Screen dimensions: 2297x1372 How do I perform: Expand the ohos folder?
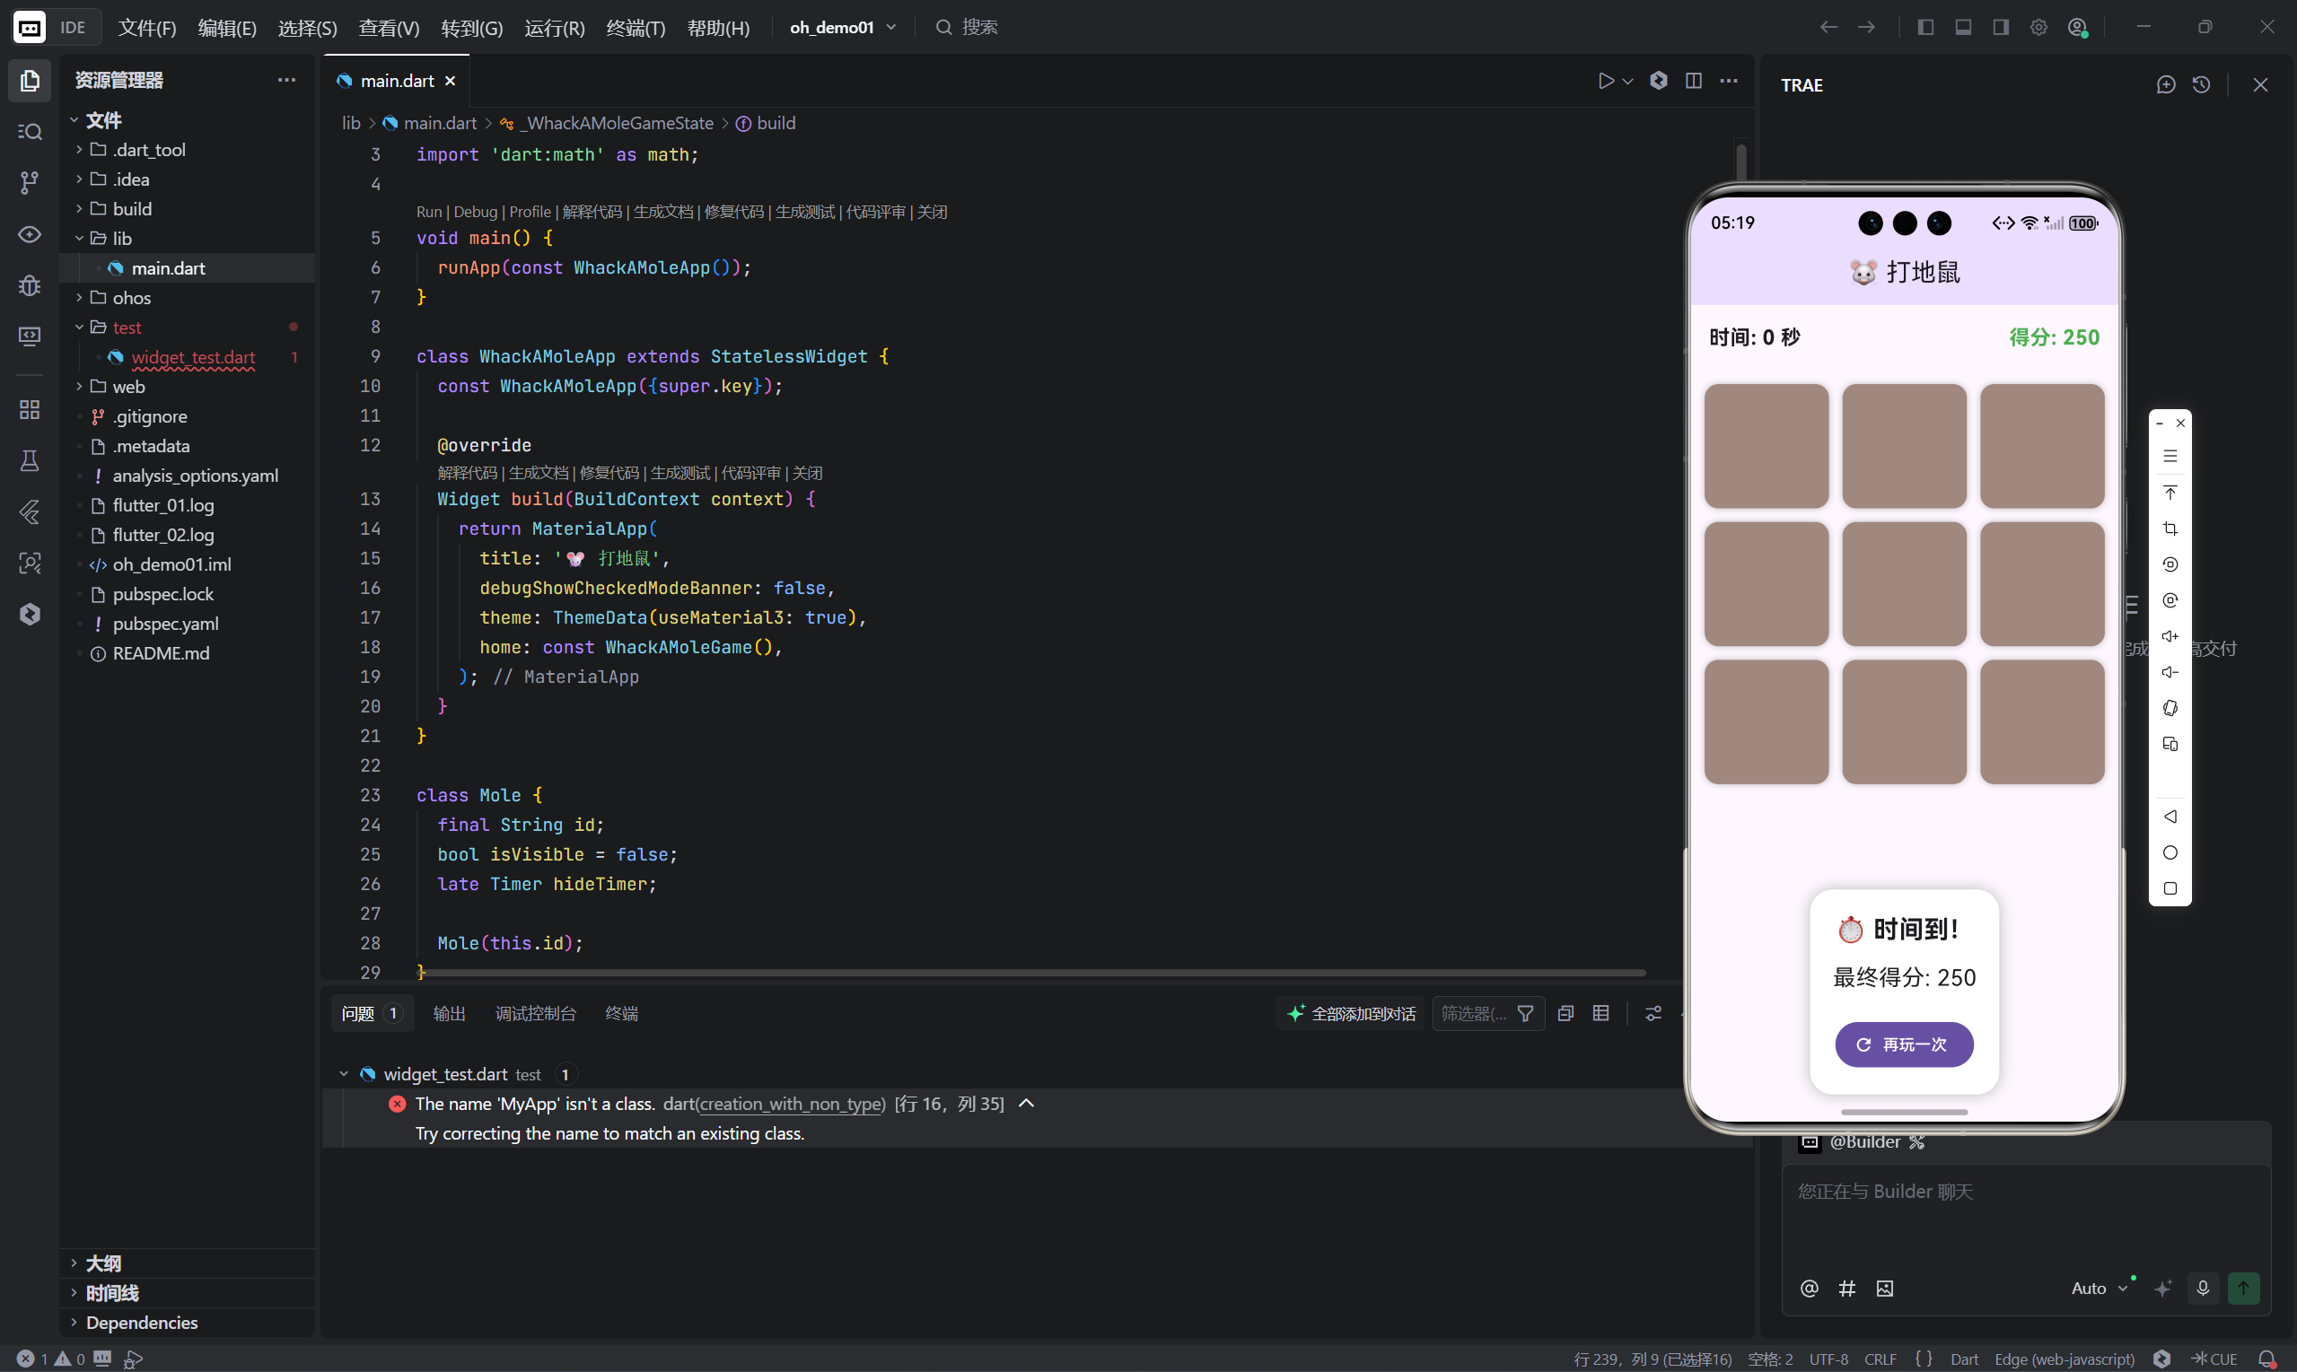(131, 298)
